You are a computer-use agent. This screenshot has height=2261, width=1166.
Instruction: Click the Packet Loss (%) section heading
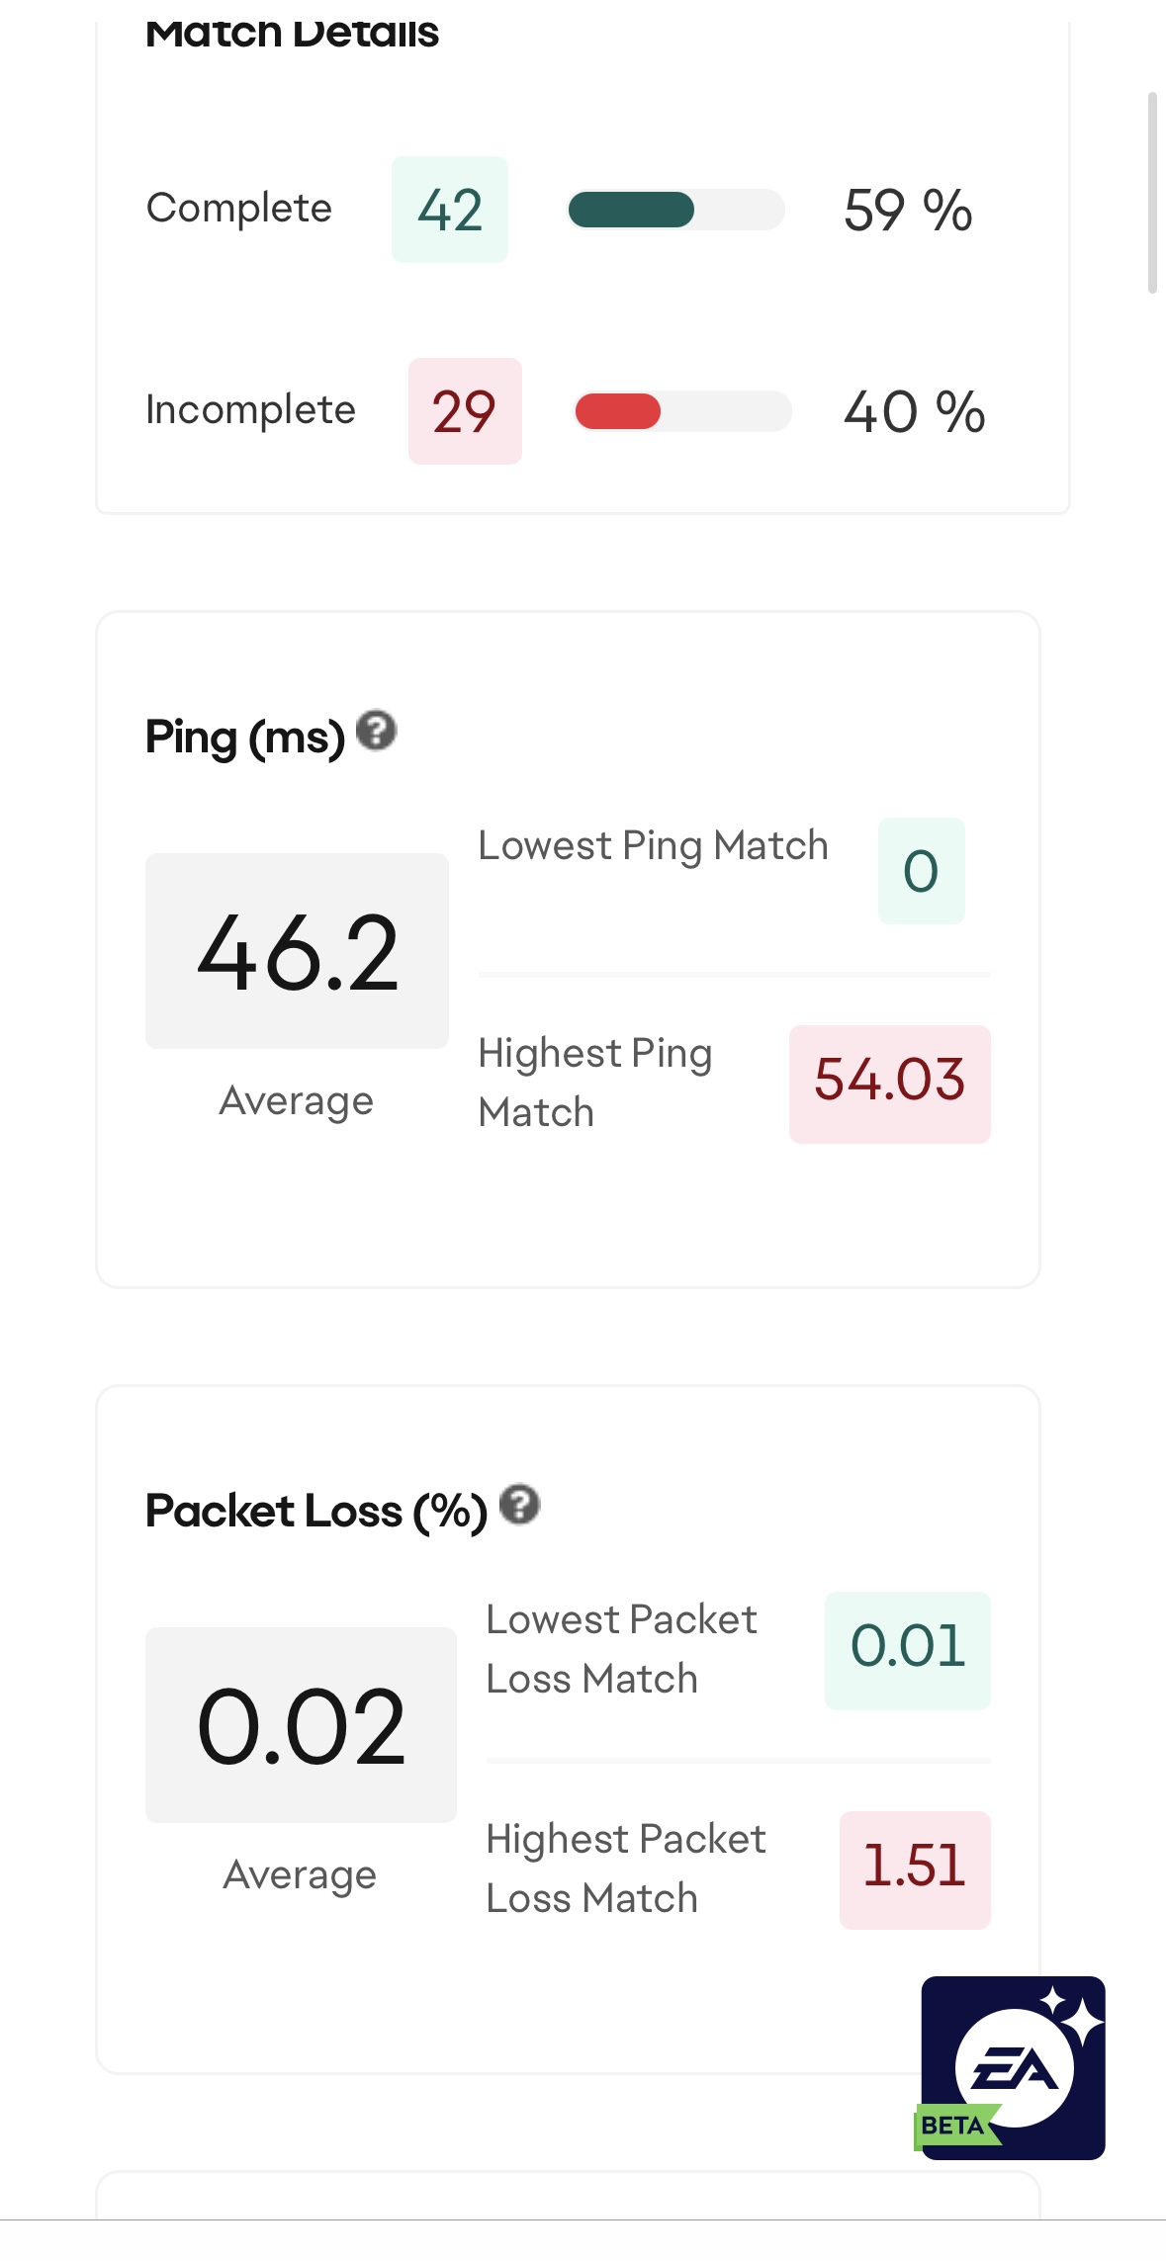tap(316, 1512)
